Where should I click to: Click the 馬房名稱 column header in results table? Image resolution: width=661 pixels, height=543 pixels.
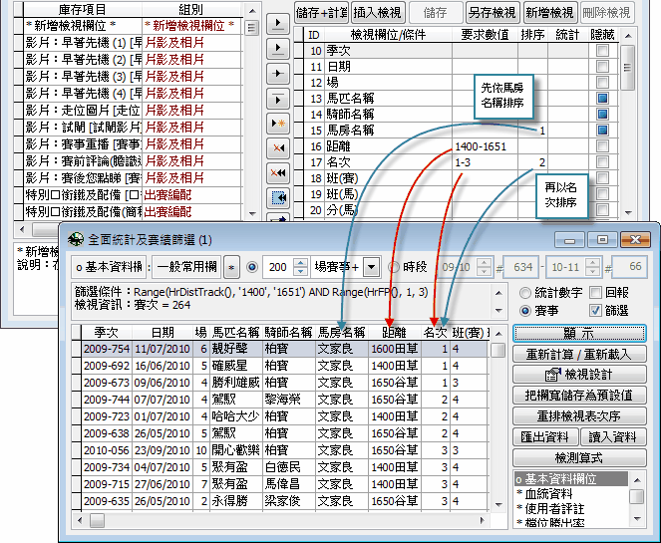point(341,333)
